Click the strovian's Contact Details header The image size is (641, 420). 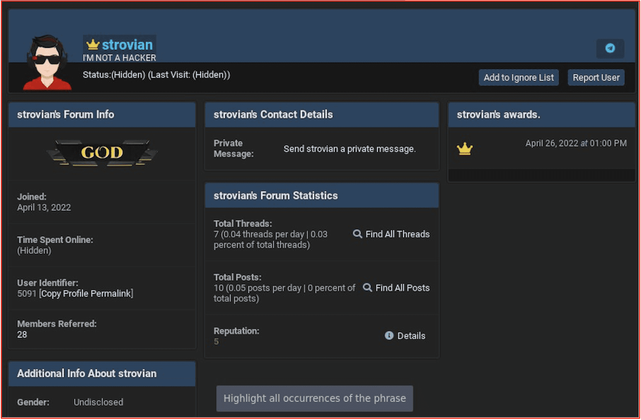[x=322, y=115]
